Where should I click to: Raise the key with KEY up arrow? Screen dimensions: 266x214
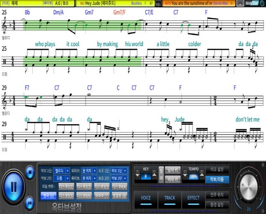[154, 175]
